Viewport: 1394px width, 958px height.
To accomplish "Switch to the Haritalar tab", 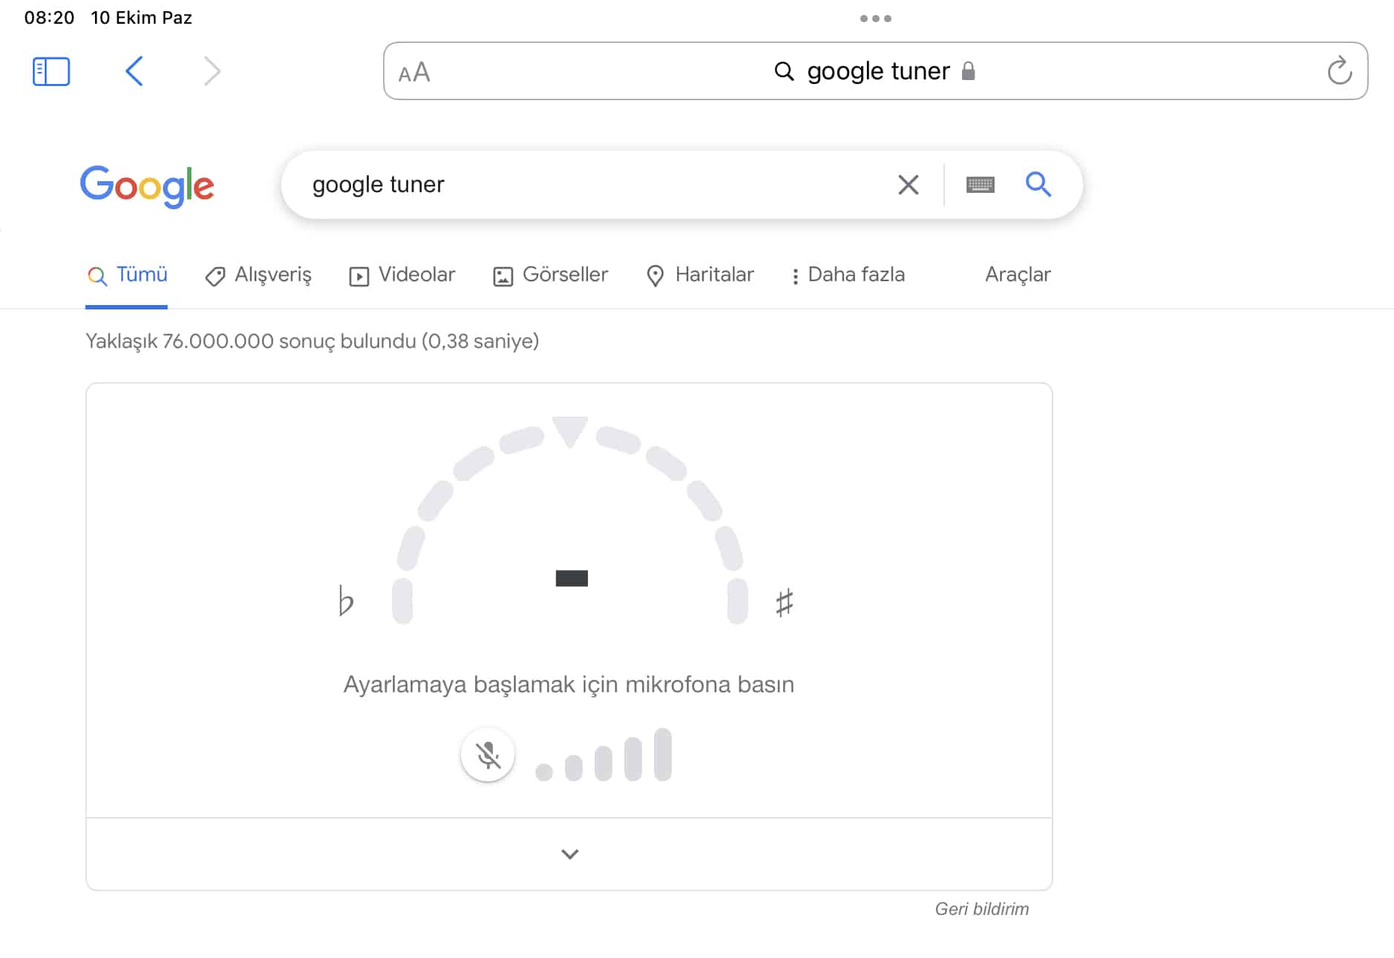I will (x=700, y=275).
